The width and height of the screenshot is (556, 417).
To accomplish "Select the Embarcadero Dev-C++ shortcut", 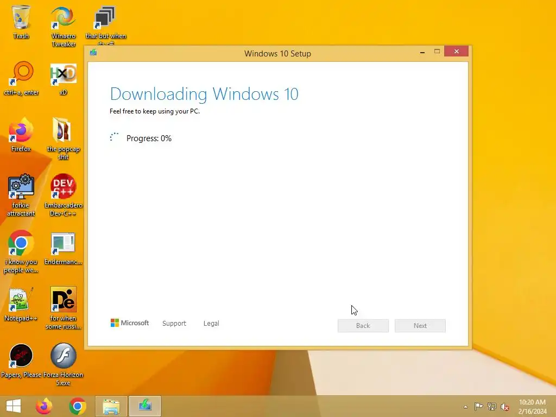I will point(63,195).
